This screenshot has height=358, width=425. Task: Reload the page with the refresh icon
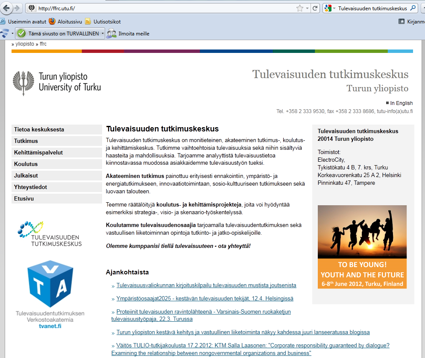(315, 9)
